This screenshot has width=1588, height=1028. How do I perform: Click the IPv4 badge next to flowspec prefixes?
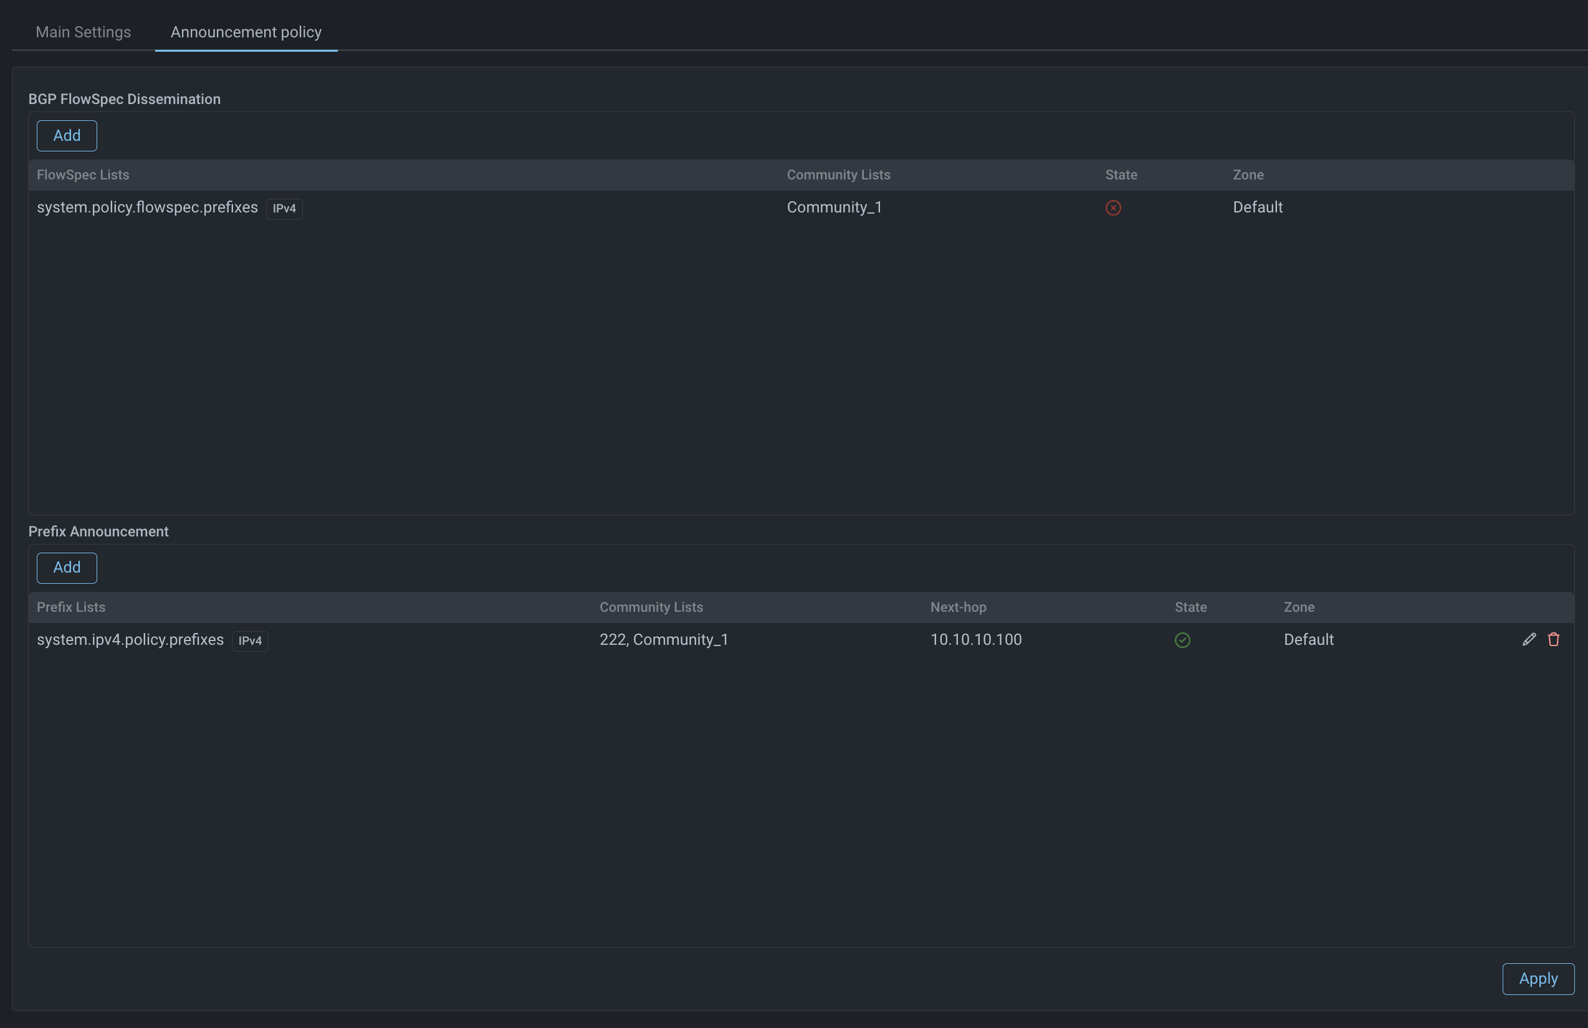(x=284, y=208)
